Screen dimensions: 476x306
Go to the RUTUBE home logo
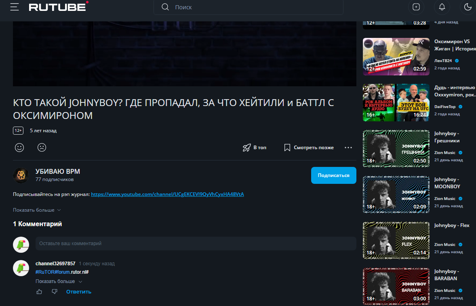[58, 7]
